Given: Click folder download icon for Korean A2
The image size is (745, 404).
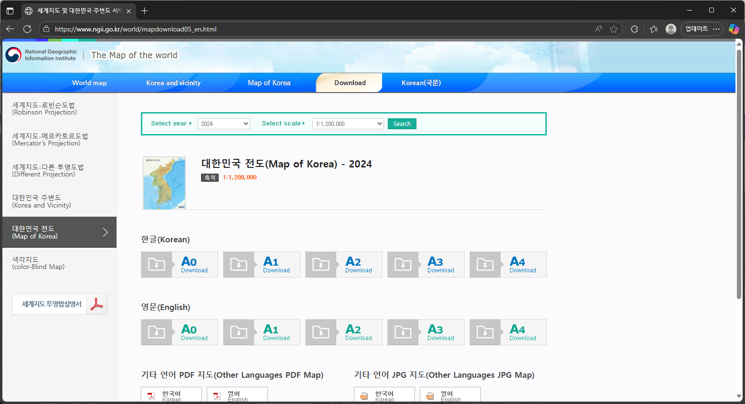Looking at the screenshot, I should point(321,264).
